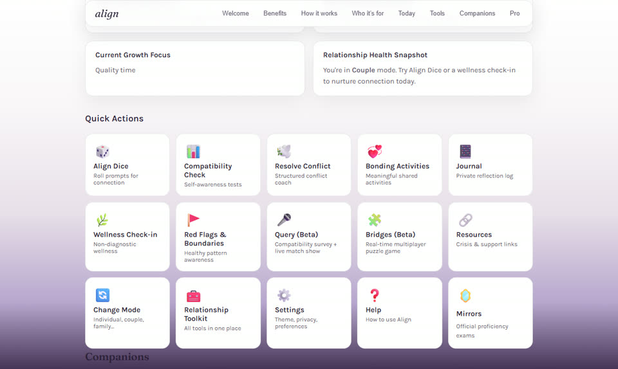Click 'Real-time multiplayer puzzle game' description
This screenshot has width=618, height=369.
click(396, 248)
